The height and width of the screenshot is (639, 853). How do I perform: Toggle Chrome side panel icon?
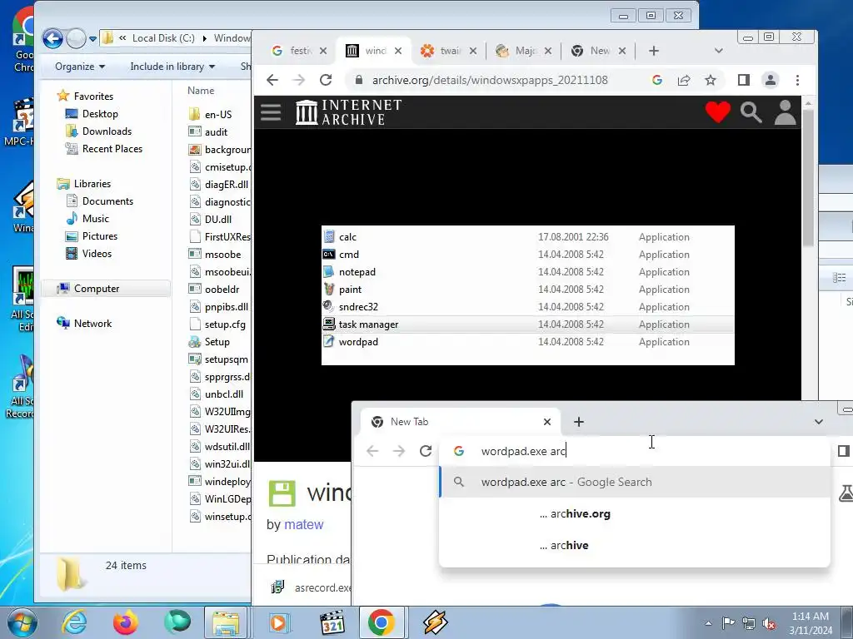744,81
